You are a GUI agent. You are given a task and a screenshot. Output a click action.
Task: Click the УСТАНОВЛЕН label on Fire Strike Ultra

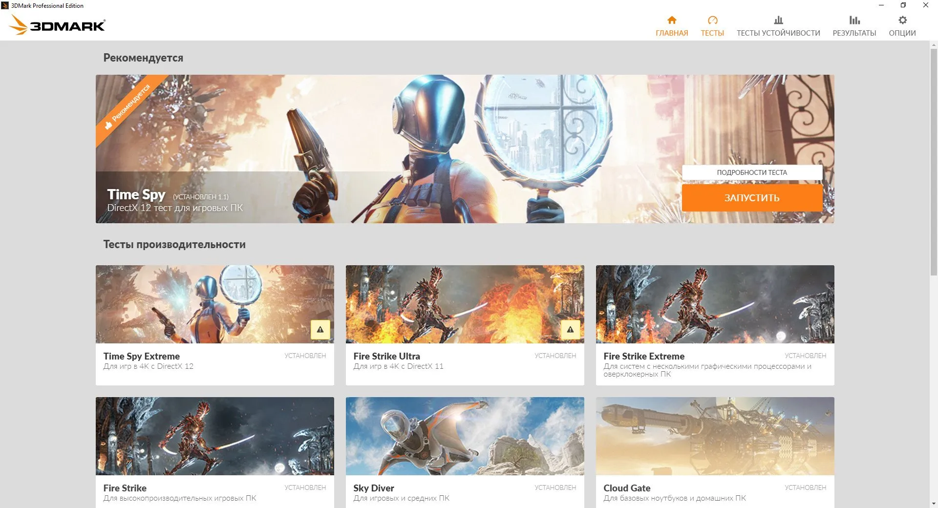555,356
